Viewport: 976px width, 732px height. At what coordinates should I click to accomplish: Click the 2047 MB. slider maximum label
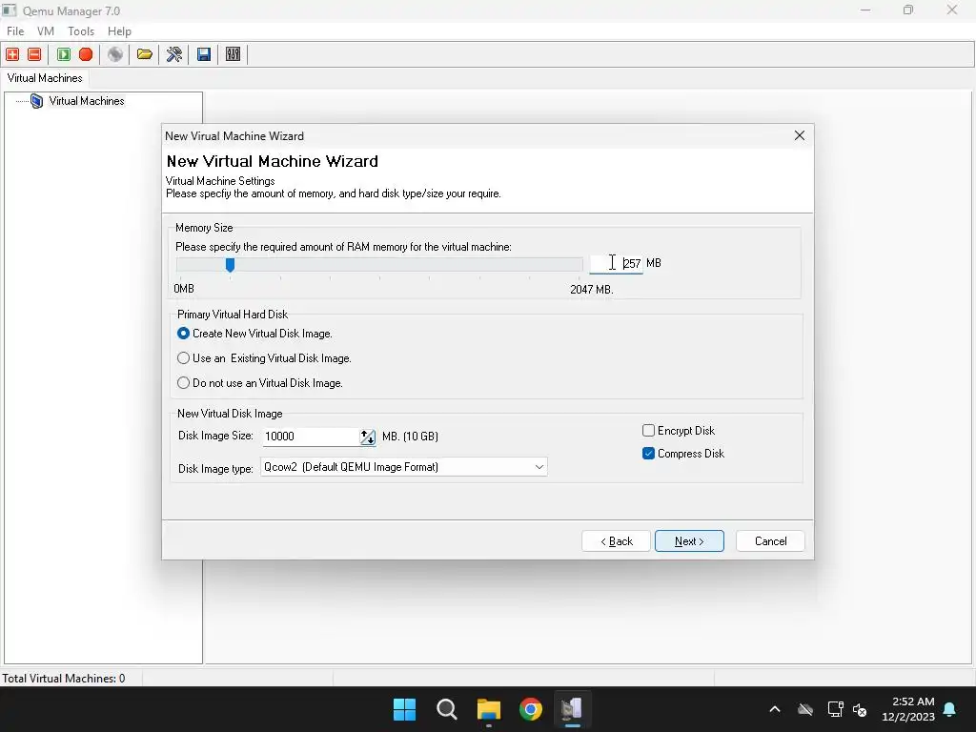point(591,290)
